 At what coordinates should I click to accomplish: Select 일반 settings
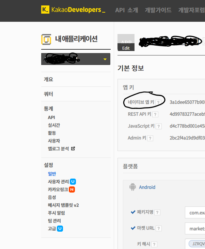click(x=52, y=174)
